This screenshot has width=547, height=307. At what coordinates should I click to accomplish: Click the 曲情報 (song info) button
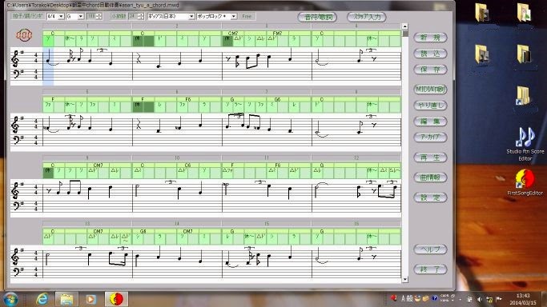[x=430, y=177]
